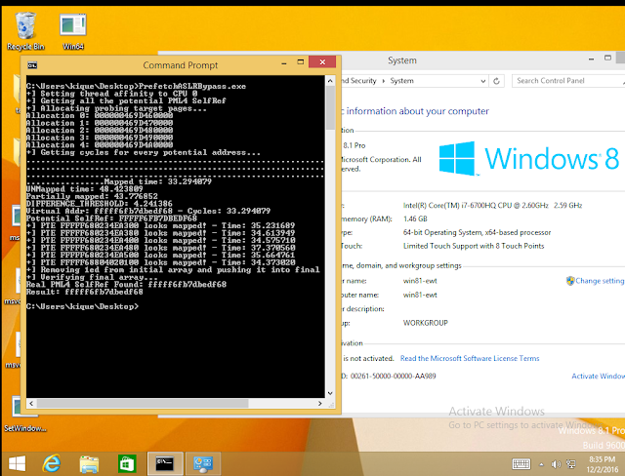The width and height of the screenshot is (625, 476).
Task: Minimize the Command Prompt window
Action: click(284, 62)
